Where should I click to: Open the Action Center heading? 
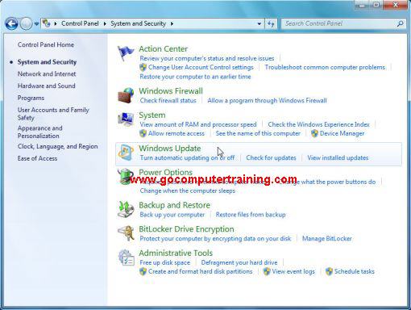pyautogui.click(x=164, y=49)
